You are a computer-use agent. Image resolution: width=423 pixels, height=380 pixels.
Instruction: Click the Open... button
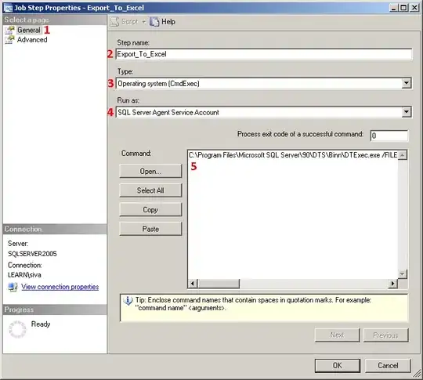(x=150, y=171)
